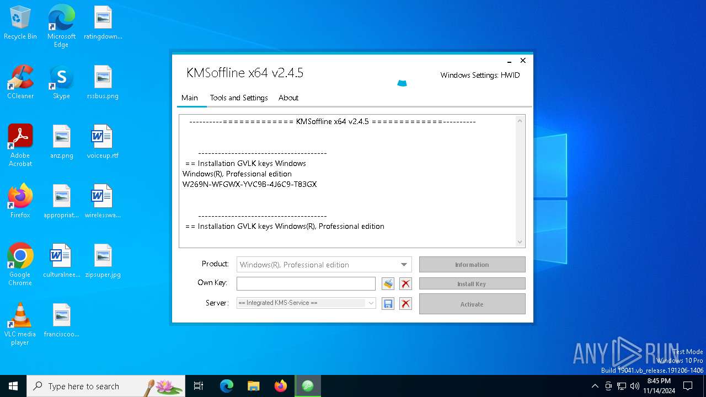Viewport: 706px width, 397px height.
Task: Select the Google Chrome desktop shortcut
Action: tap(20, 265)
